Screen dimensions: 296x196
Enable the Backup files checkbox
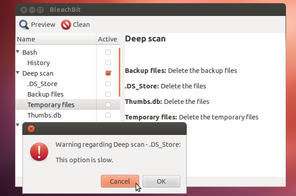[x=108, y=94]
